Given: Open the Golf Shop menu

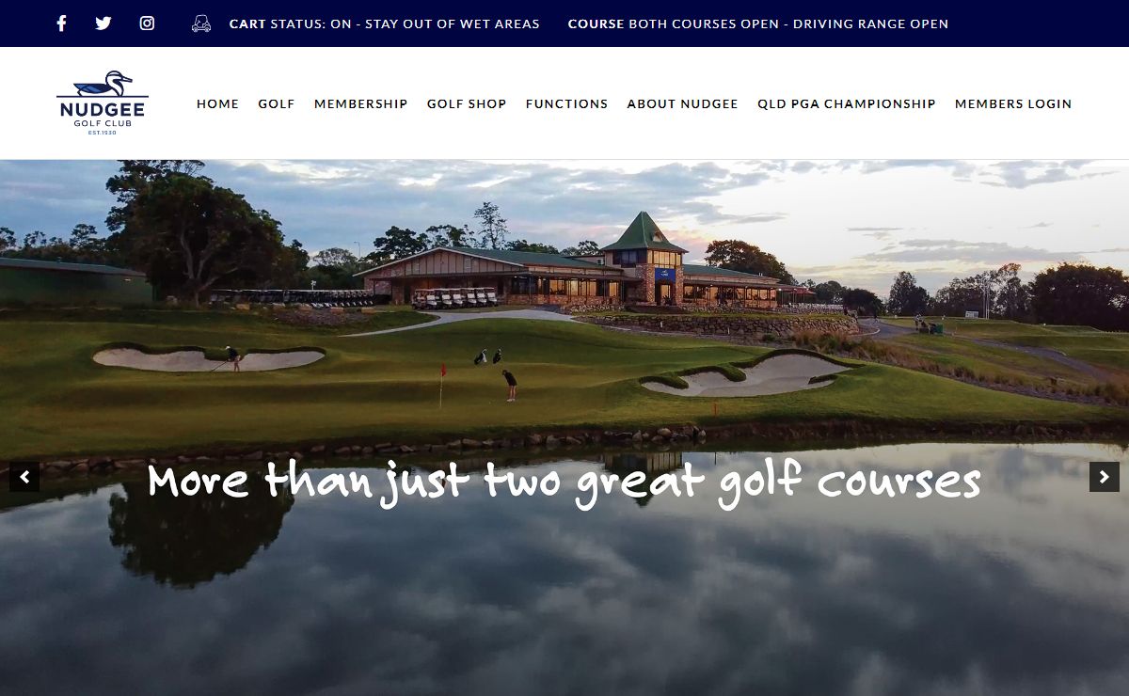Looking at the screenshot, I should pyautogui.click(x=467, y=104).
